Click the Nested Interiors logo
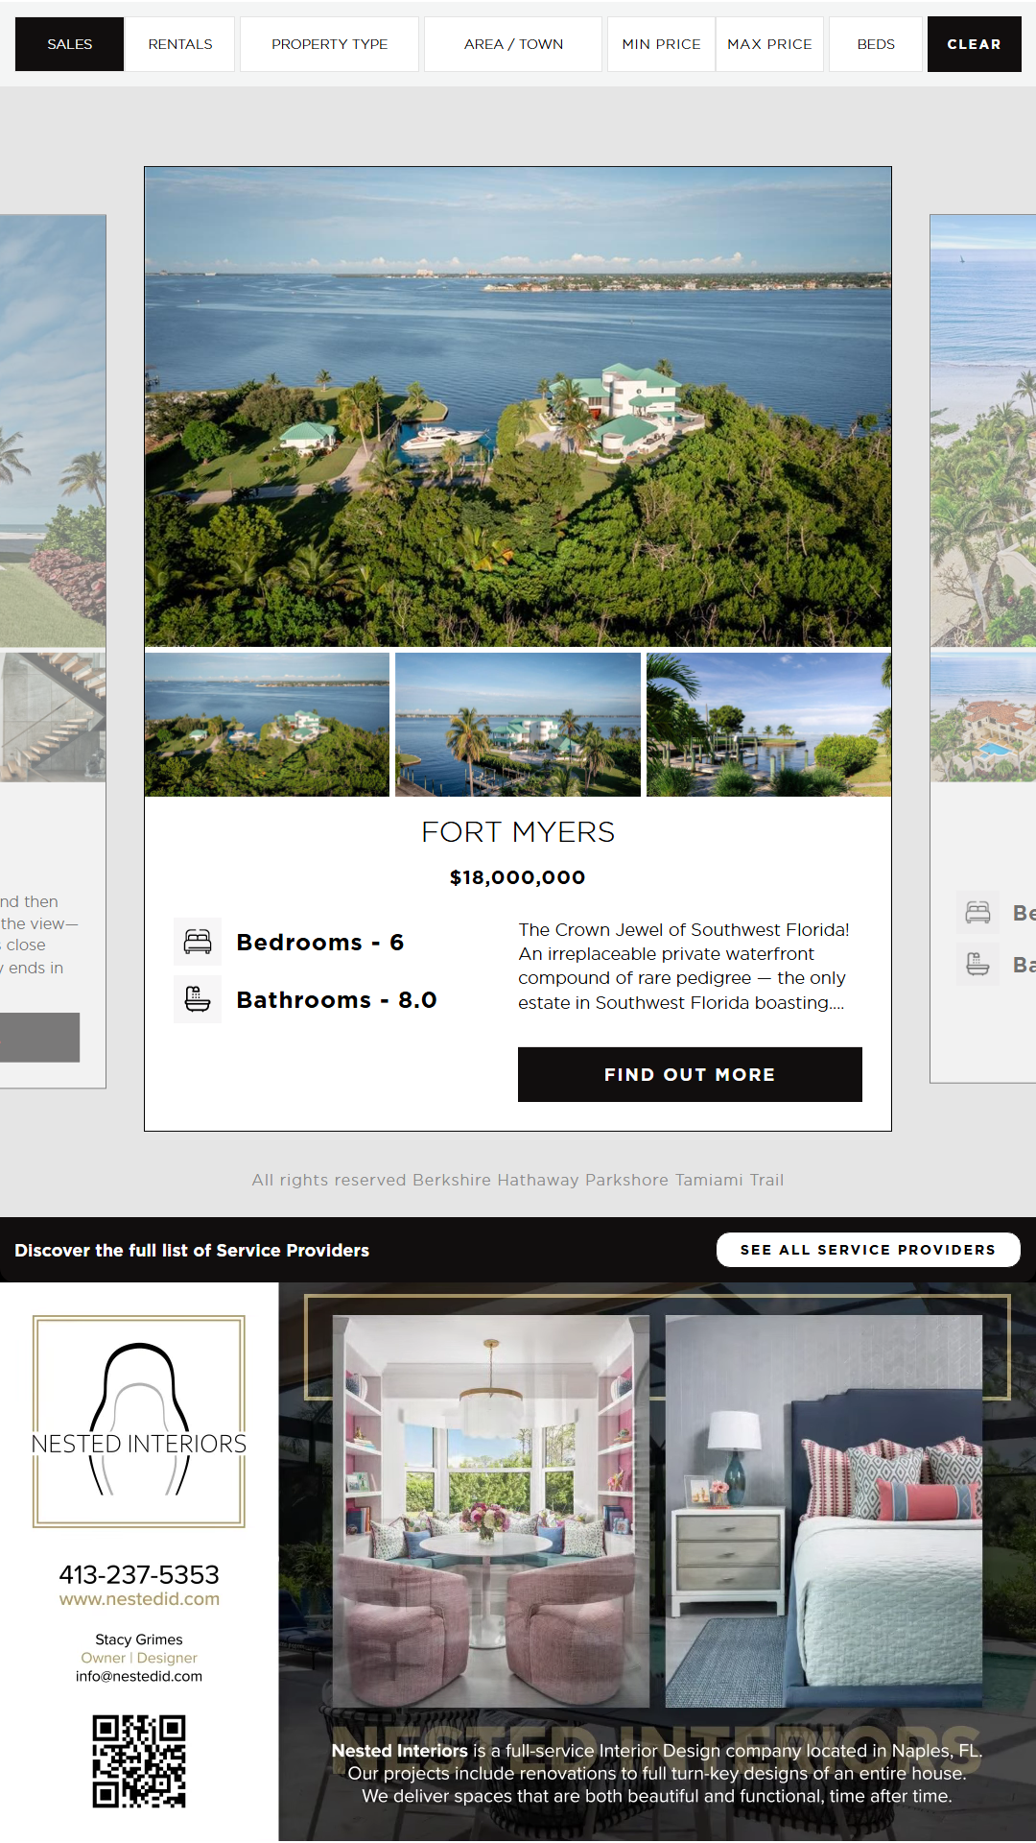Viewport: 1036px width, 1843px height. pyautogui.click(x=139, y=1421)
